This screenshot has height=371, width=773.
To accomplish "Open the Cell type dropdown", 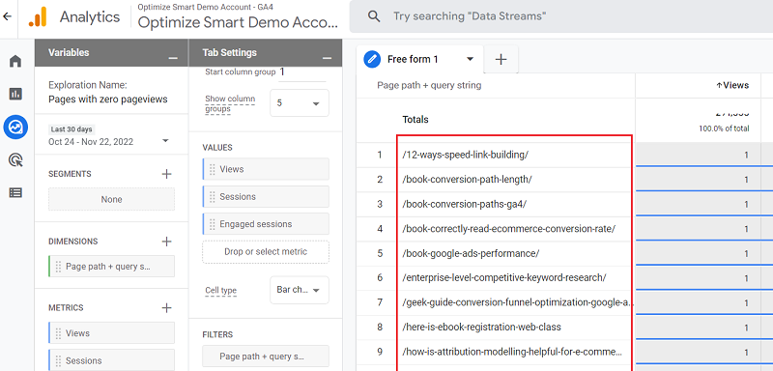I will [x=300, y=290].
